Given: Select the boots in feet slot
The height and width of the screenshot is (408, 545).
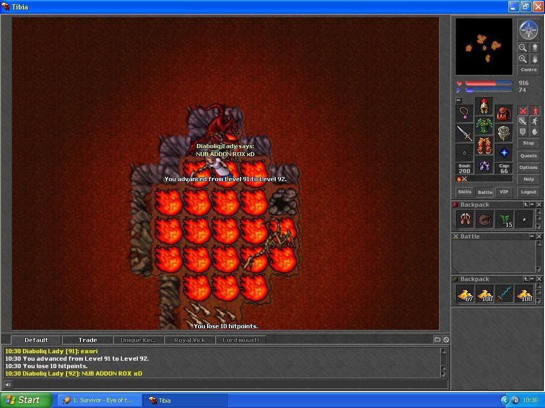Looking at the screenshot, I should pyautogui.click(x=484, y=166).
